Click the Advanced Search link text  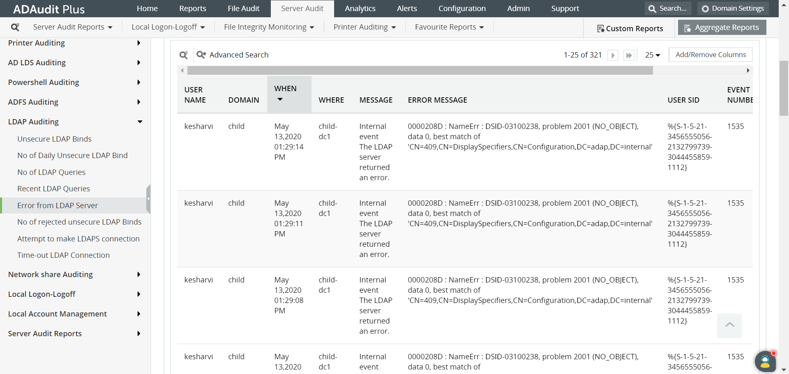tap(239, 55)
